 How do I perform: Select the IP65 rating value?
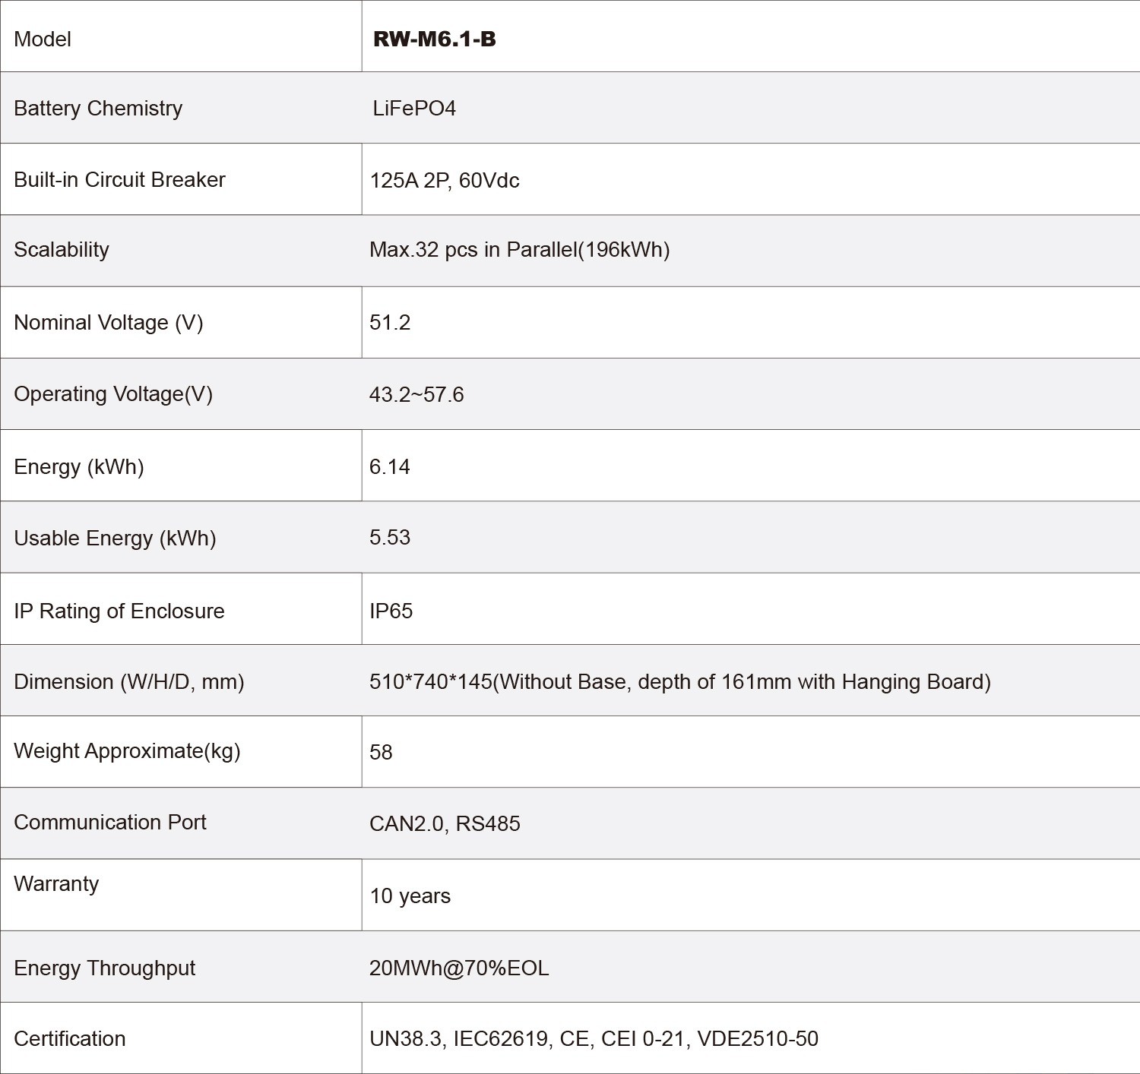pyautogui.click(x=391, y=611)
